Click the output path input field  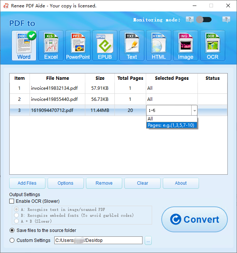point(98,240)
